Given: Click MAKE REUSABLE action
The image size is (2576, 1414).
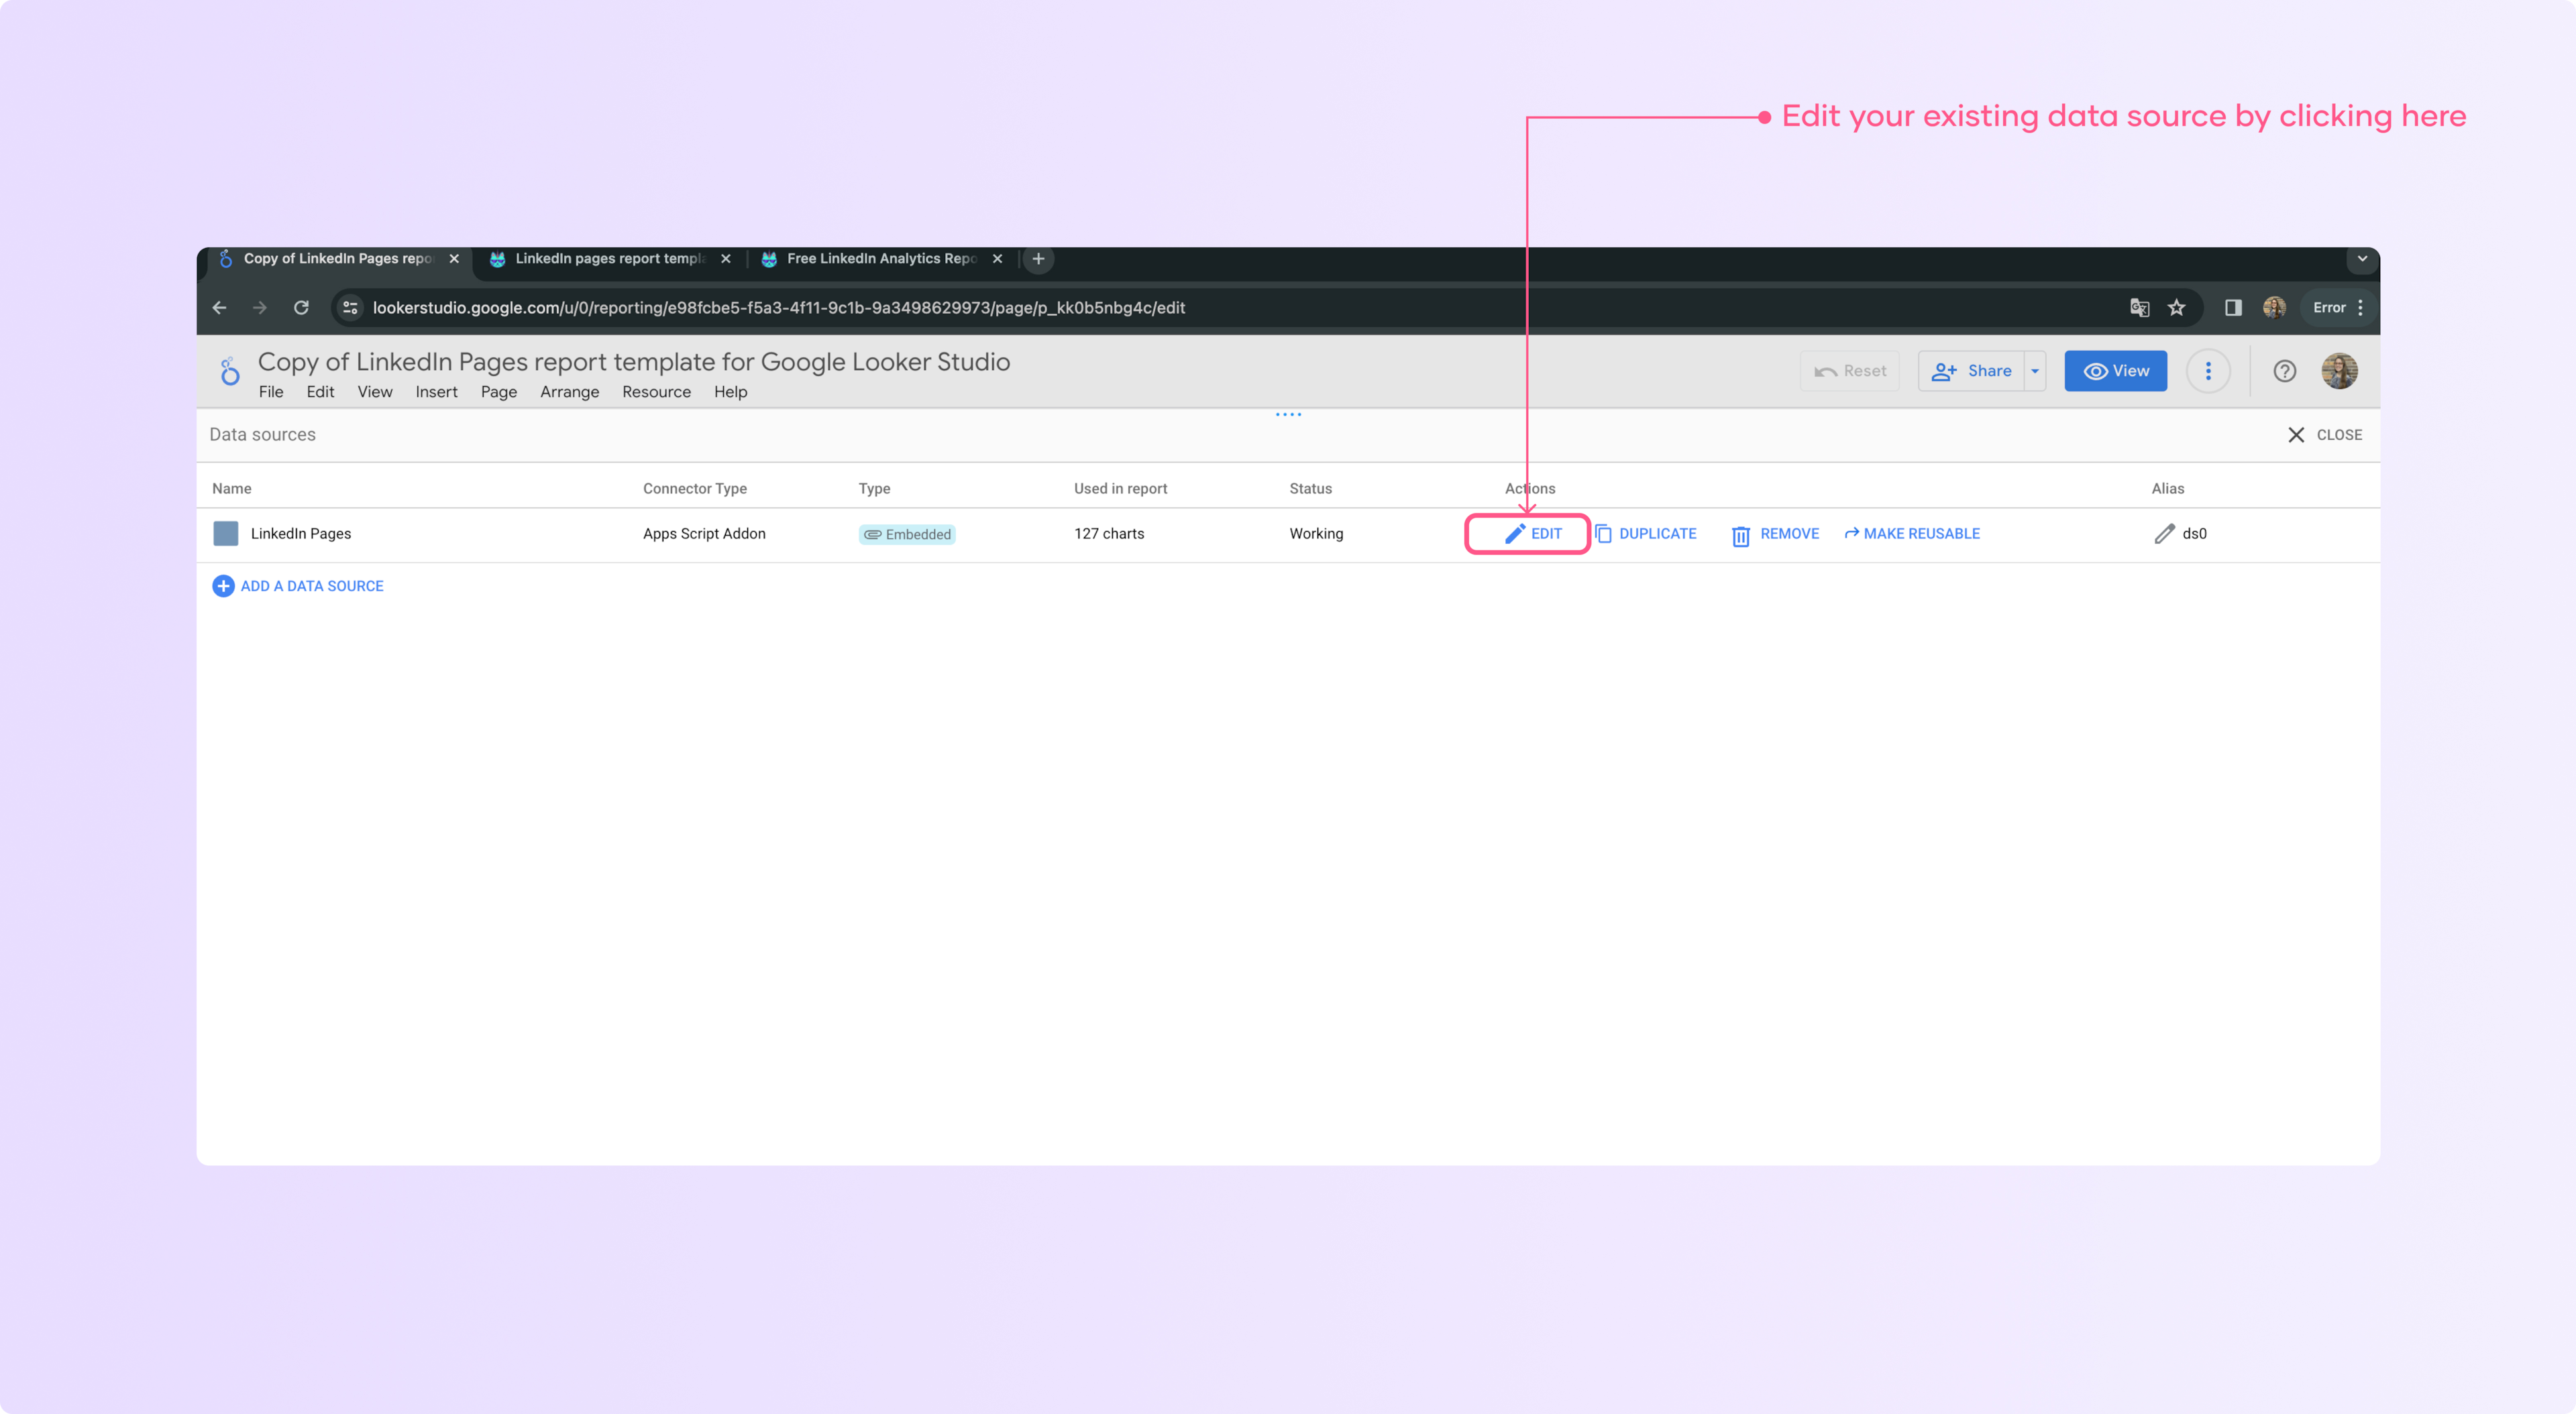Looking at the screenshot, I should point(1911,534).
